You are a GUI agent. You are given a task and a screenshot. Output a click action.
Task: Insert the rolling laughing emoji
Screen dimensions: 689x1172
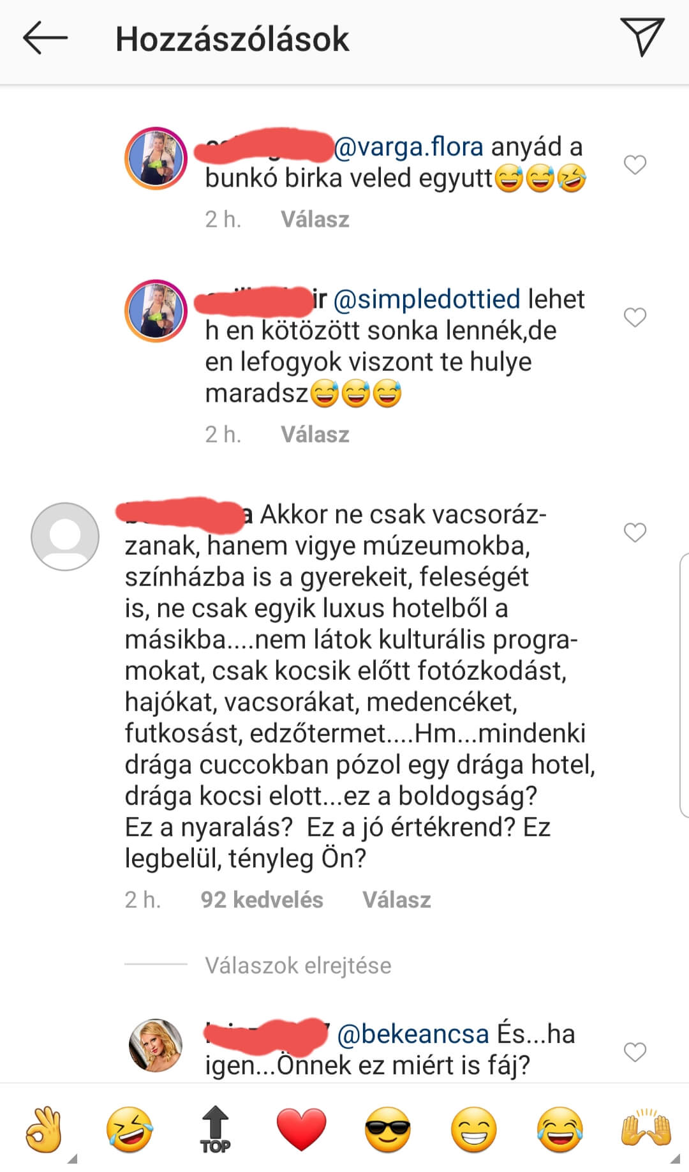click(x=130, y=1129)
